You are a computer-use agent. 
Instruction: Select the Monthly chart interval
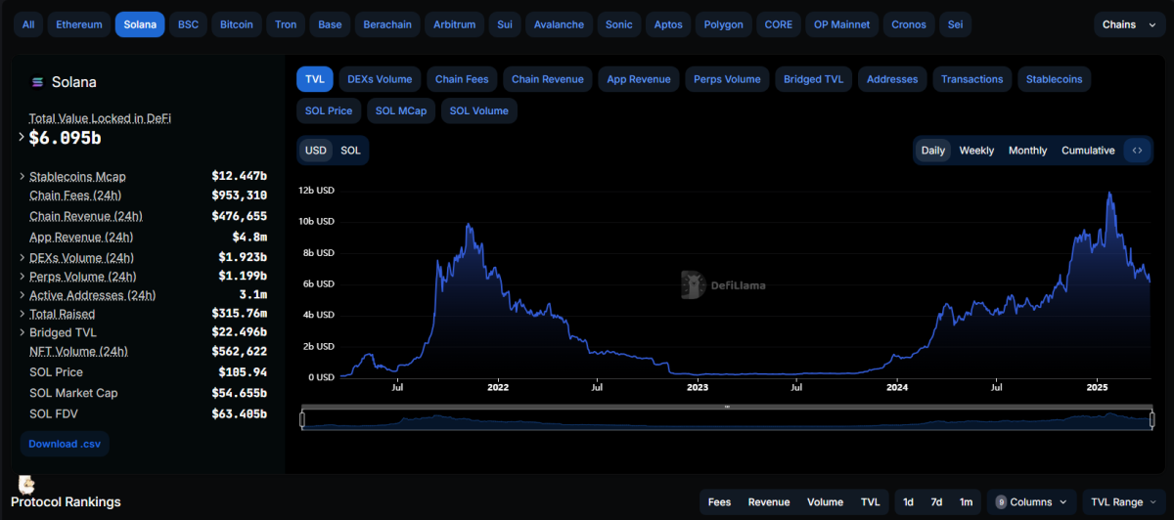[x=1027, y=151]
